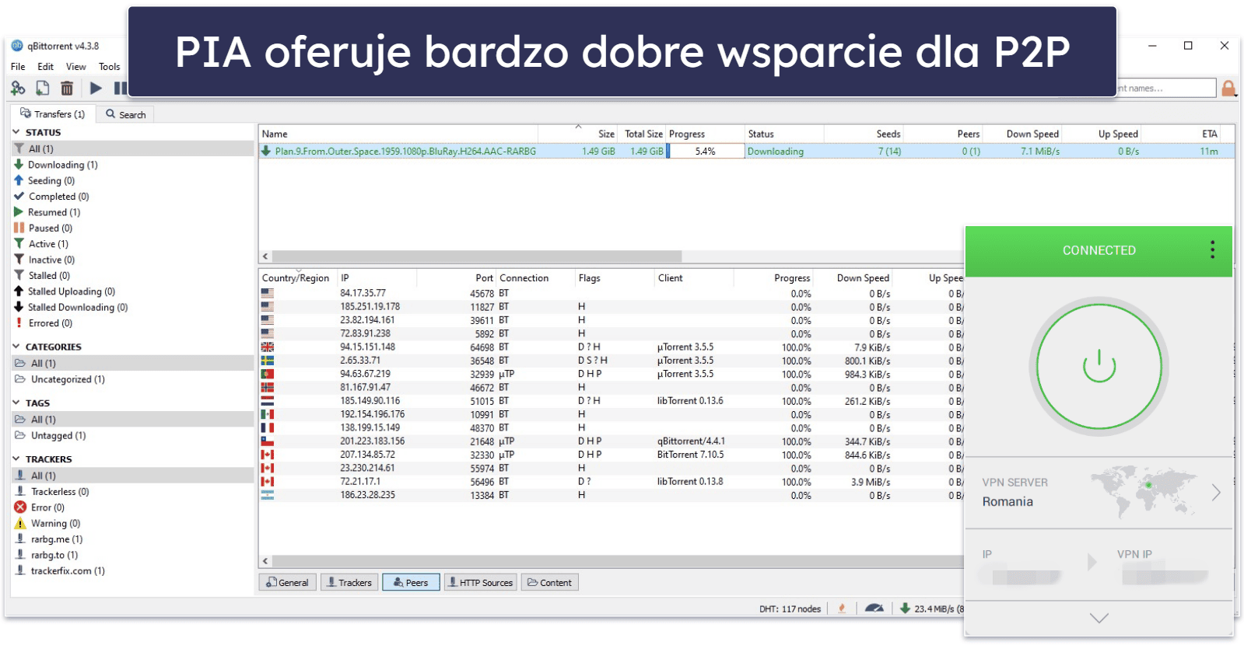This screenshot has width=1244, height=652.
Task: Sort peers by Down Speed column header
Action: click(852, 278)
